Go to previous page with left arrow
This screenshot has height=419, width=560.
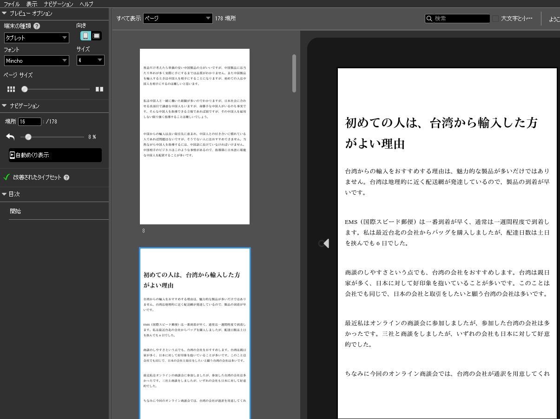pyautogui.click(x=326, y=243)
